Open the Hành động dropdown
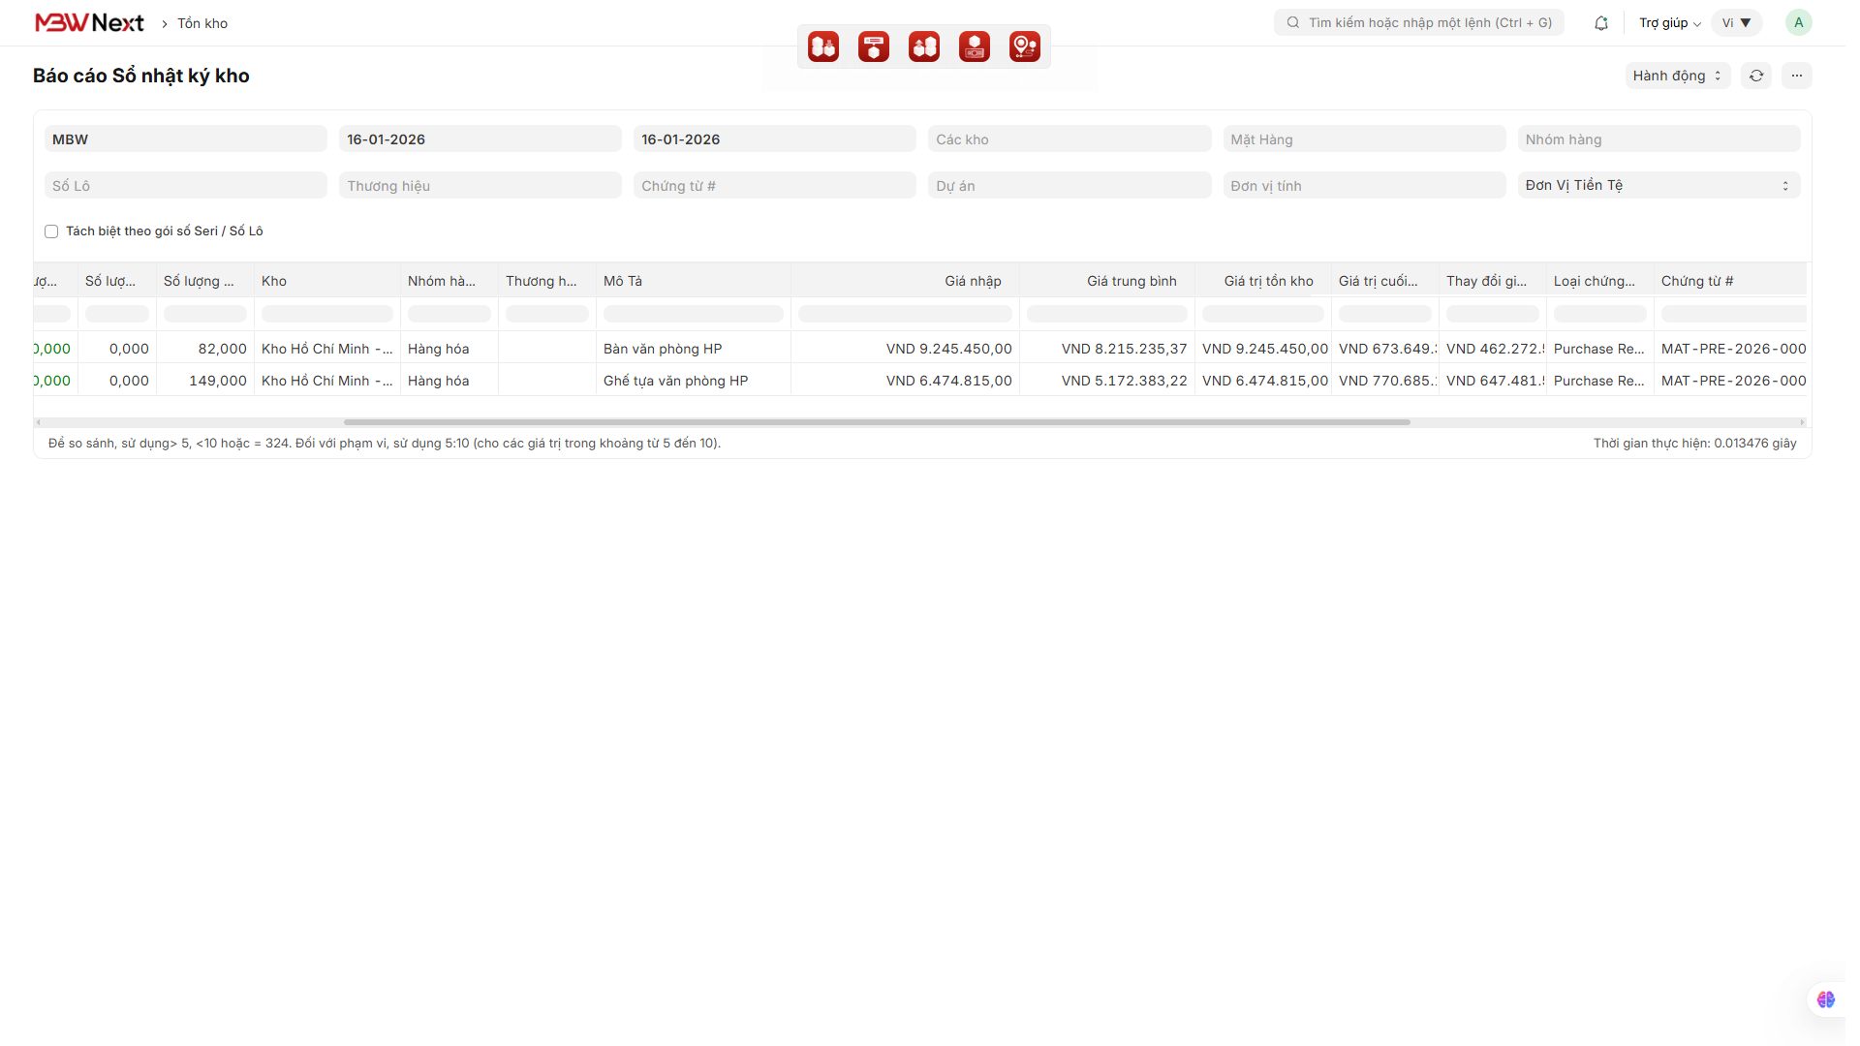 pos(1677,76)
